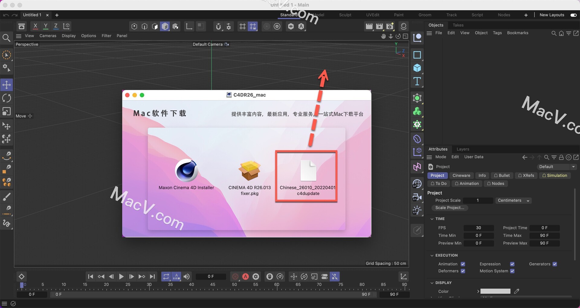Screen dimensions: 580x308
Task: Add a Cube primitive object
Action: click(x=417, y=68)
